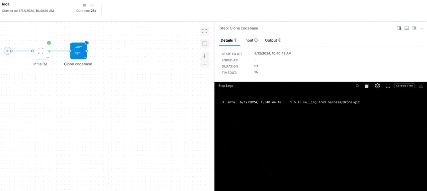This screenshot has width=427, height=191.
Task: Fit the pipeline graph to screen
Action: click(x=204, y=31)
